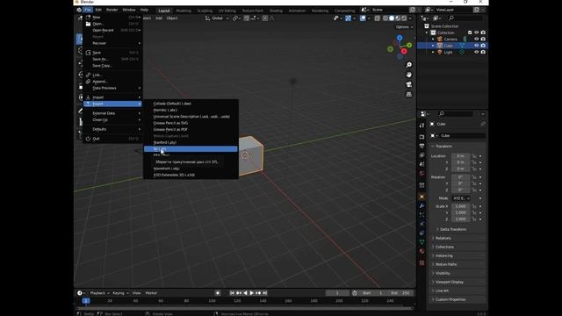Viewport: 562px width, 316px height.
Task: Click the zoom magnifier icon in viewport
Action: click(x=409, y=65)
